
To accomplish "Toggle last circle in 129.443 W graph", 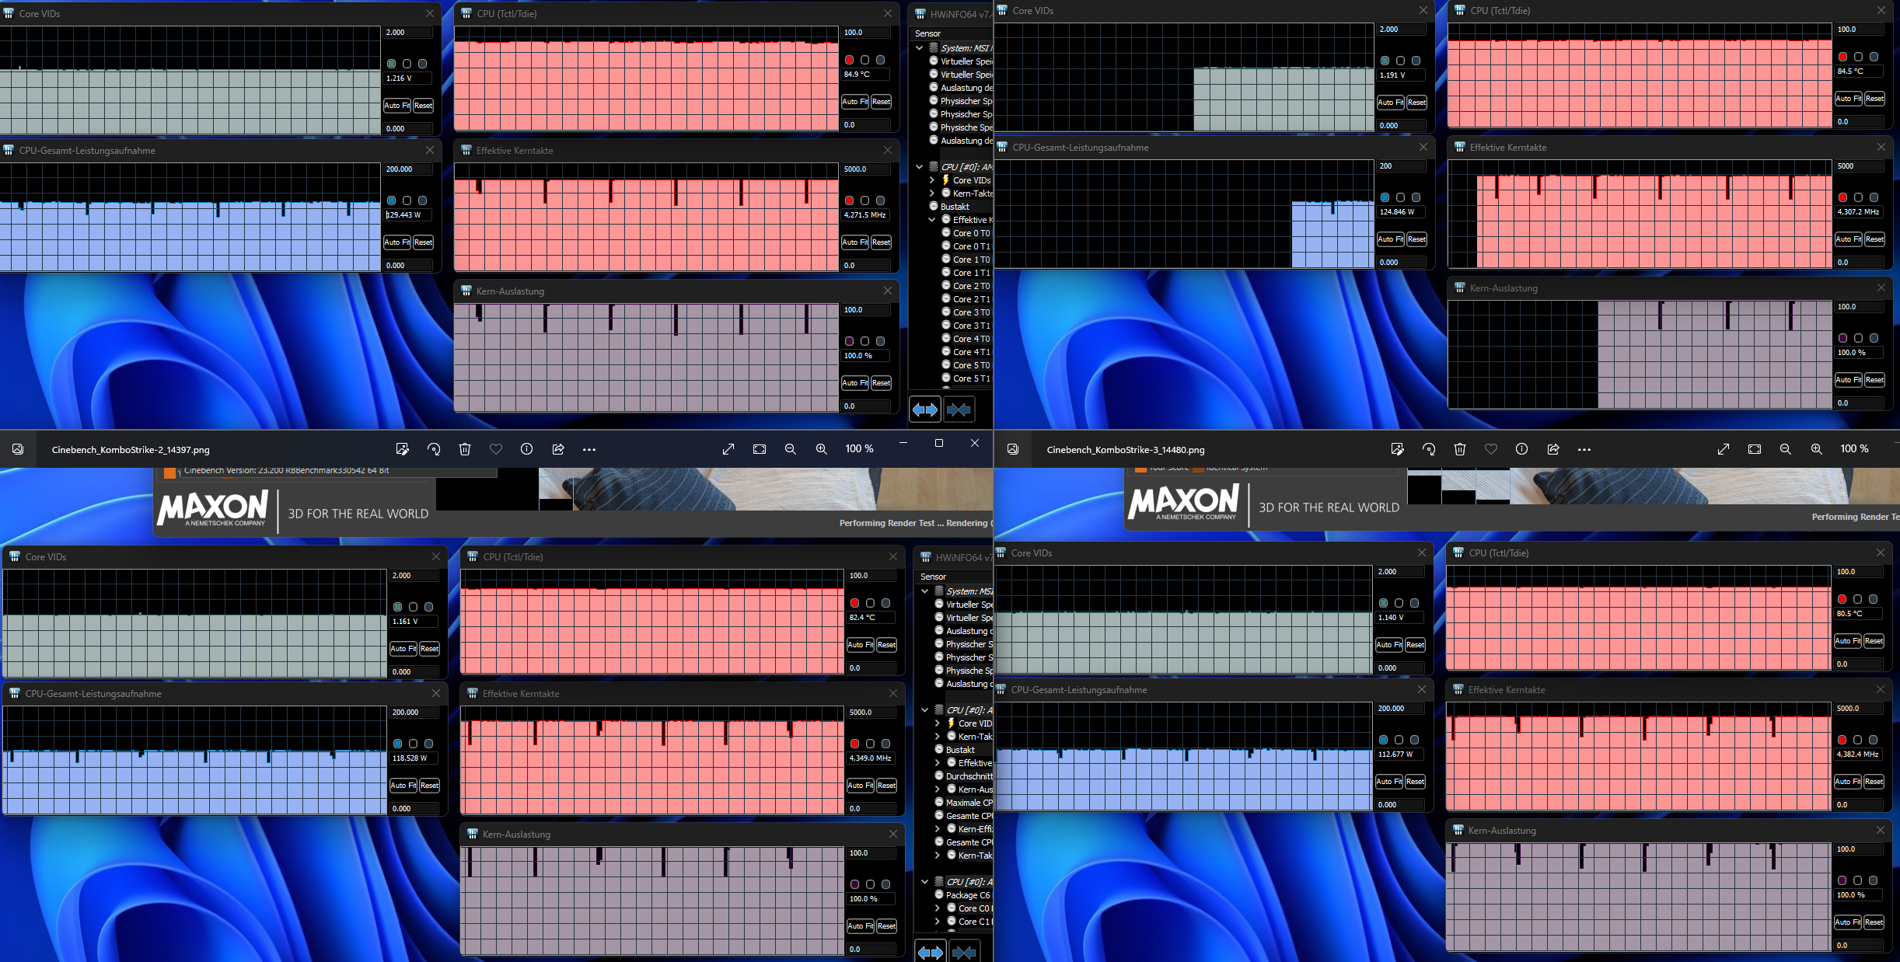I will 422,200.
